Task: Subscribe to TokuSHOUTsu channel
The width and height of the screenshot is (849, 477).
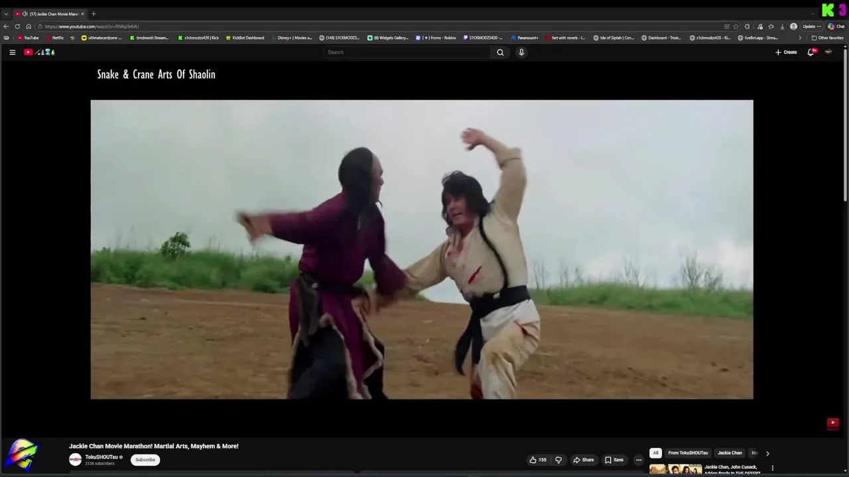Action: click(x=145, y=460)
